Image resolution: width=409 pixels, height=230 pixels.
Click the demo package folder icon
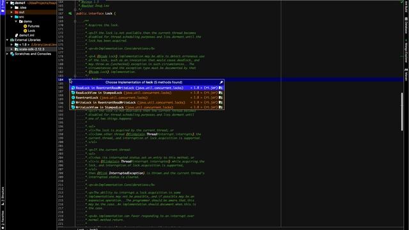tap(21, 21)
